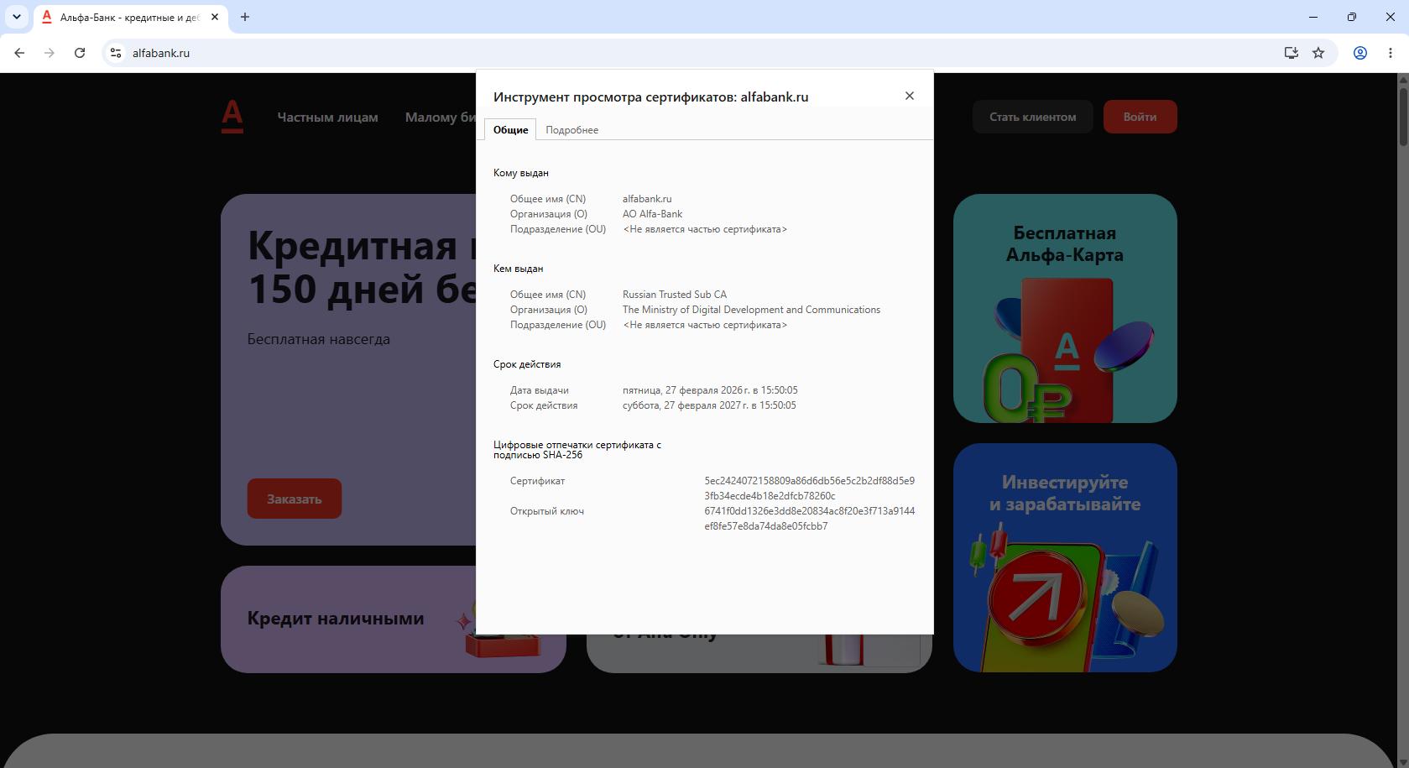Open the Инвестируйте и зарабатывайте card
This screenshot has height=768, width=1409.
1065,557
